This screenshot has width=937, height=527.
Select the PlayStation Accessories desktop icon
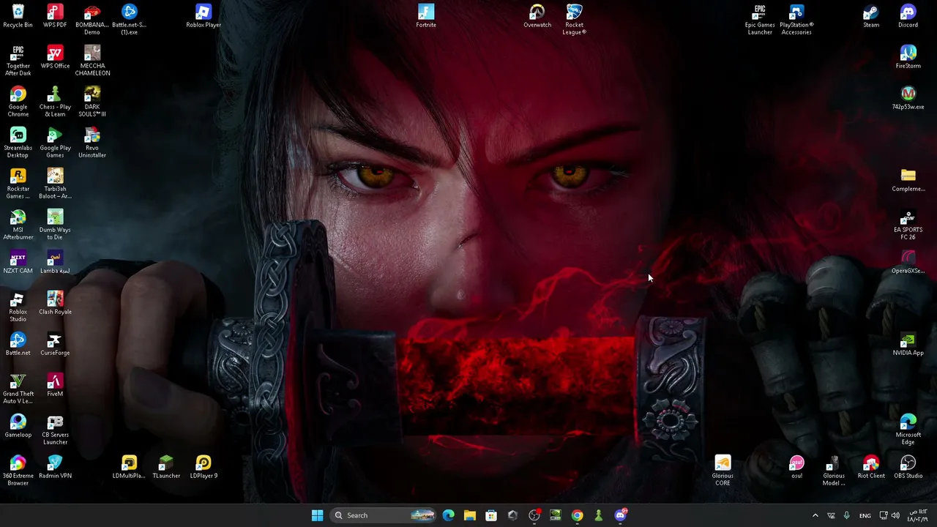click(796, 20)
